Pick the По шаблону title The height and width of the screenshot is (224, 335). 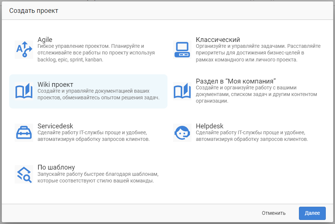56,167
